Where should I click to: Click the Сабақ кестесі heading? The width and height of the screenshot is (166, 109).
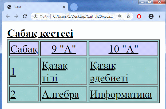40,33
